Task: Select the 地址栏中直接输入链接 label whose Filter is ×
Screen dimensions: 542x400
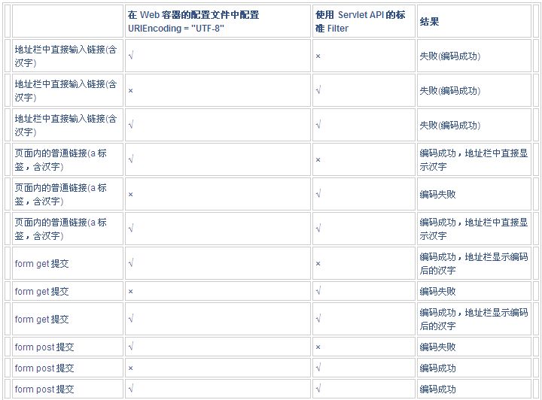Action: (66, 56)
